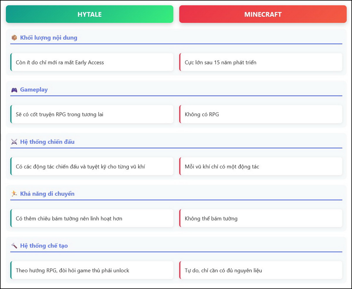Viewport: 352px width, 289px height.
Task: Click the Không có RPG card
Action: click(x=261, y=114)
